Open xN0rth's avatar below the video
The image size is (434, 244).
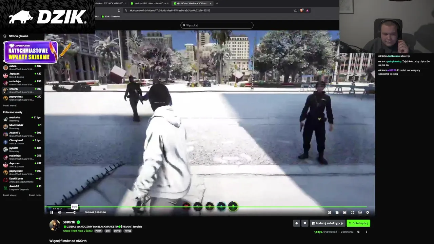tap(55, 225)
